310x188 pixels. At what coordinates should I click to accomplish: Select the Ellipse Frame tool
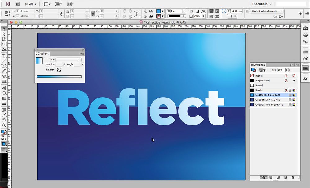click(x=4, y=76)
